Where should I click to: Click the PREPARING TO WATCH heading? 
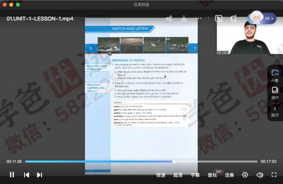pyautogui.click(x=128, y=60)
